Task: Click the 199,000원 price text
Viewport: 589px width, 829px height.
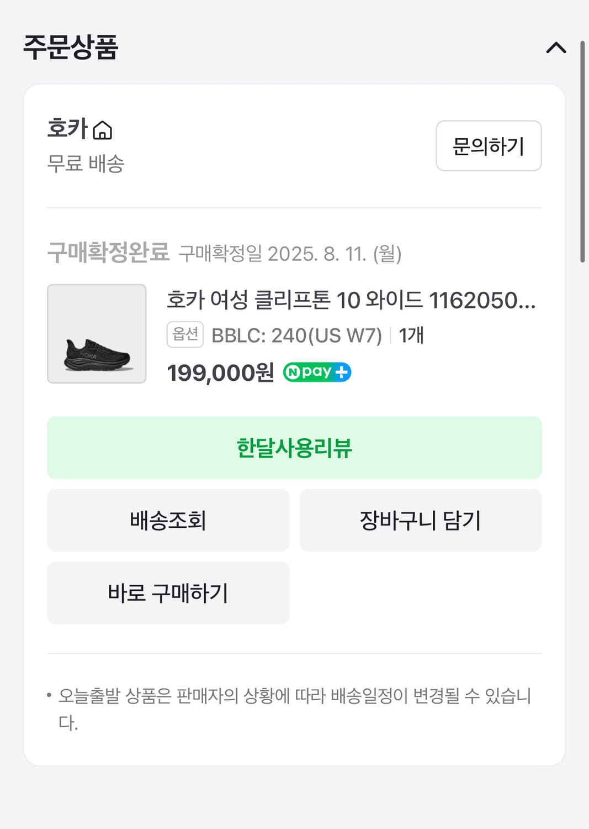Action: [220, 373]
